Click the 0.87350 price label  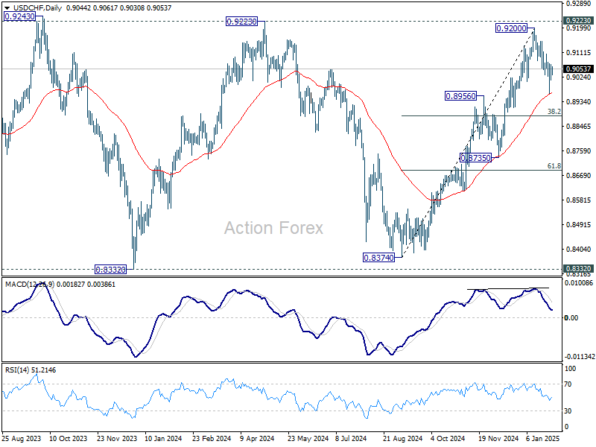point(475,158)
